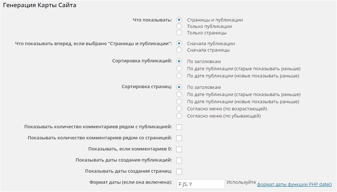This screenshot has height=192, width=337.
Task: Select "Согласно меню (по убывающей)" option
Action: (179, 116)
